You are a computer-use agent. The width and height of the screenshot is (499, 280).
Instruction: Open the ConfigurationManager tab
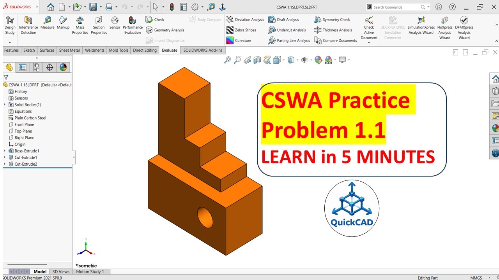click(36, 67)
